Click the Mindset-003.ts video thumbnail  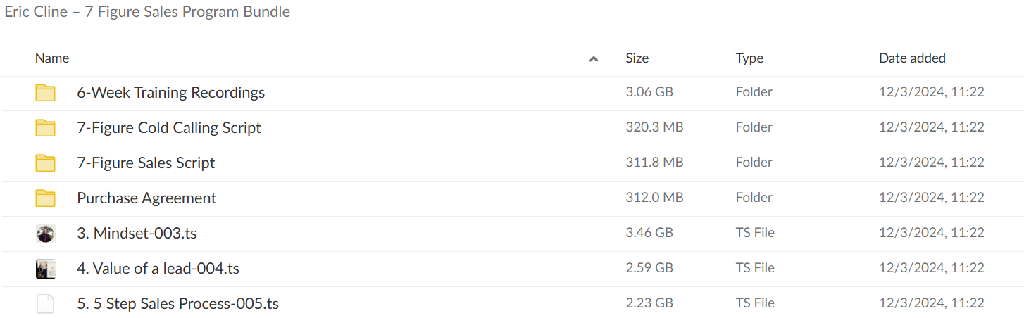click(x=45, y=234)
